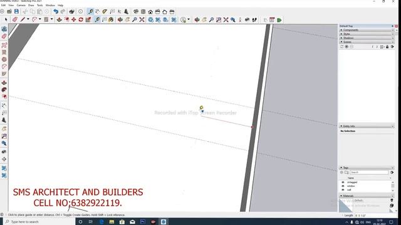
Task: Click Add Tag Folder icon in Tags panel
Action: coord(346,172)
